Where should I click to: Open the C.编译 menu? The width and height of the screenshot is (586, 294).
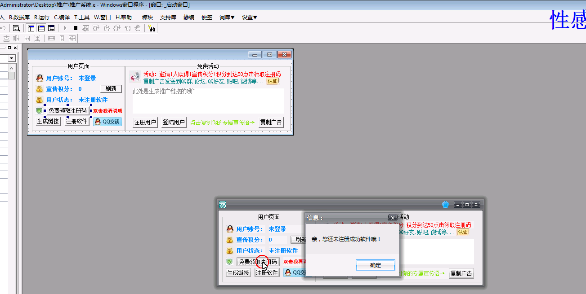click(62, 18)
